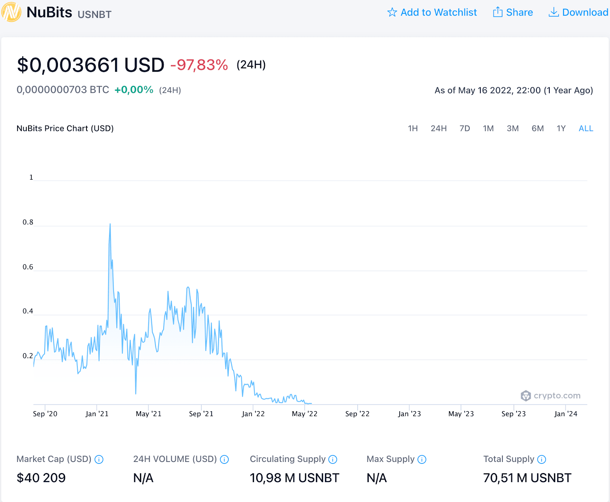Image resolution: width=610 pixels, height=502 pixels.
Task: Click the Download link text
Action: (585, 12)
